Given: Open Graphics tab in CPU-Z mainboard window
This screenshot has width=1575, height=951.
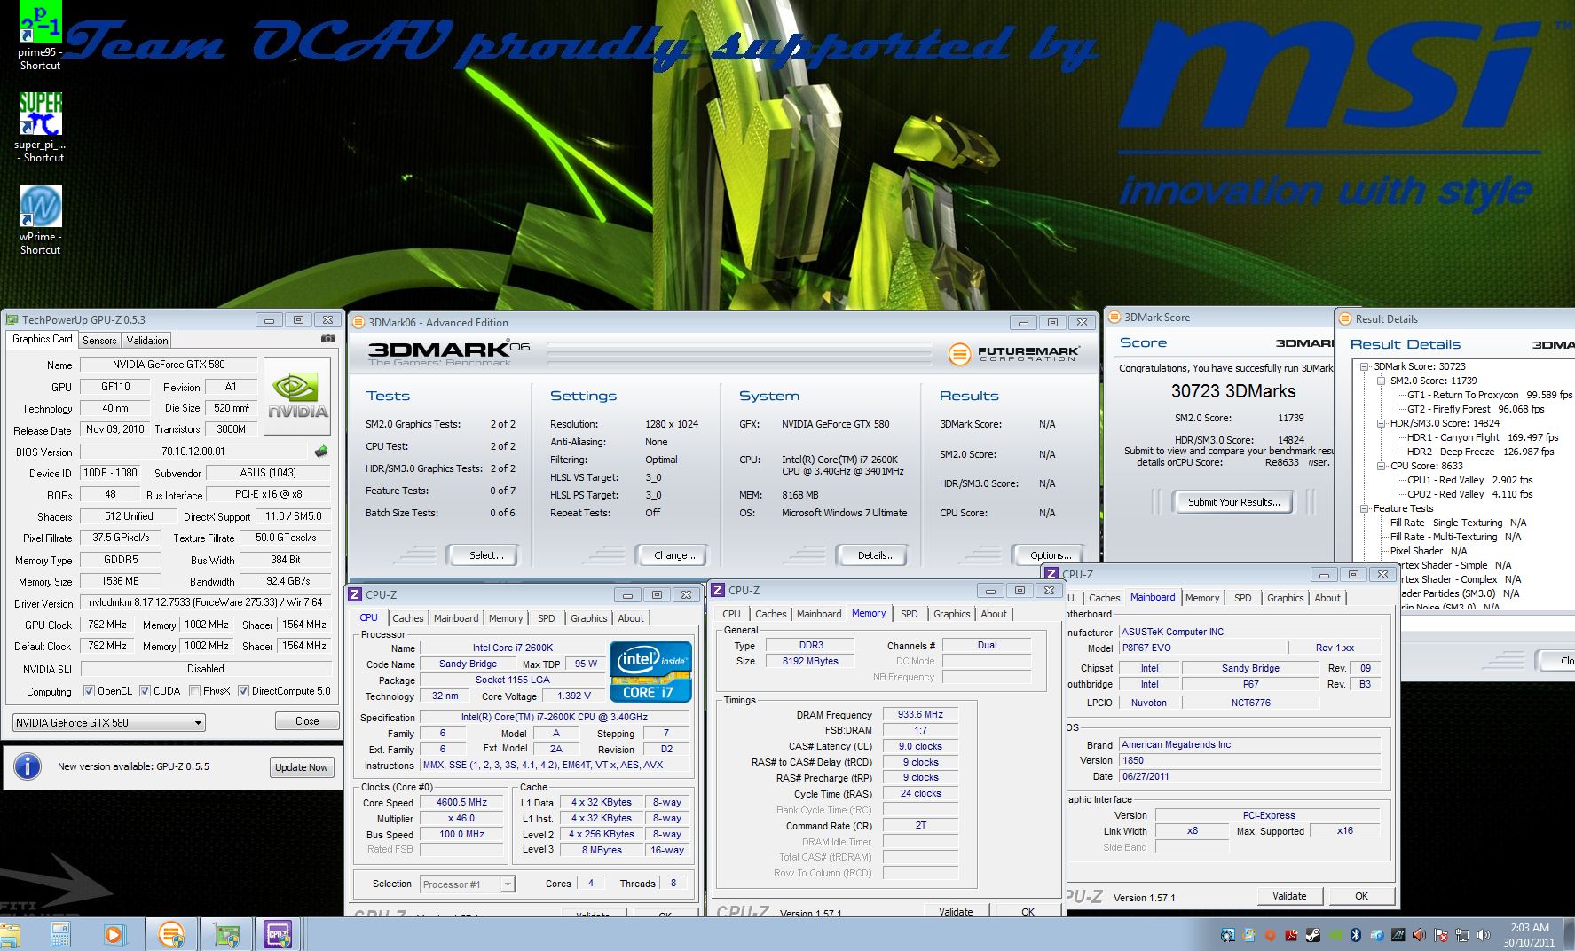Looking at the screenshot, I should click(1286, 598).
